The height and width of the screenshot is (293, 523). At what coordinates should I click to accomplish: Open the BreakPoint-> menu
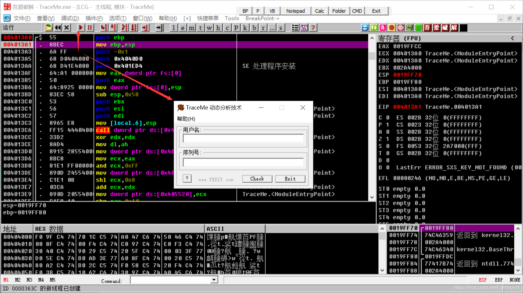point(262,18)
